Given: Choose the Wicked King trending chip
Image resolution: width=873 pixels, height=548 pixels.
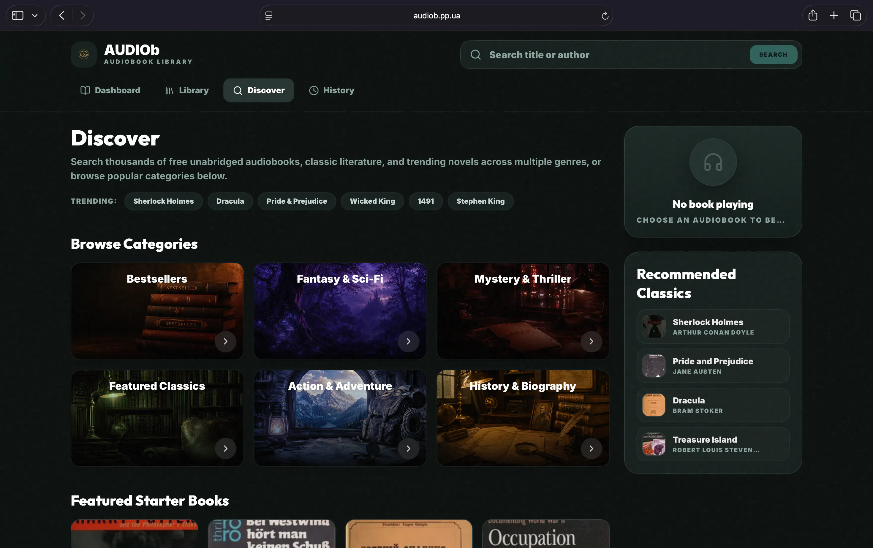Looking at the screenshot, I should pyautogui.click(x=372, y=201).
